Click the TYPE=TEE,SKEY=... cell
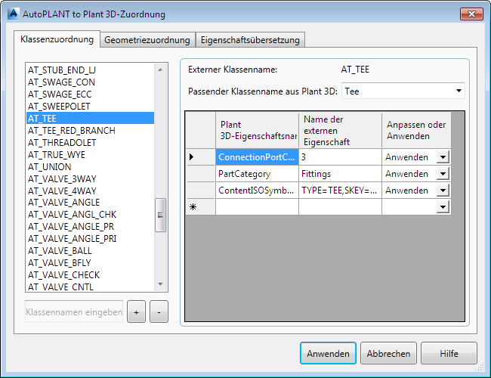491x378 pixels. pyautogui.click(x=340, y=191)
